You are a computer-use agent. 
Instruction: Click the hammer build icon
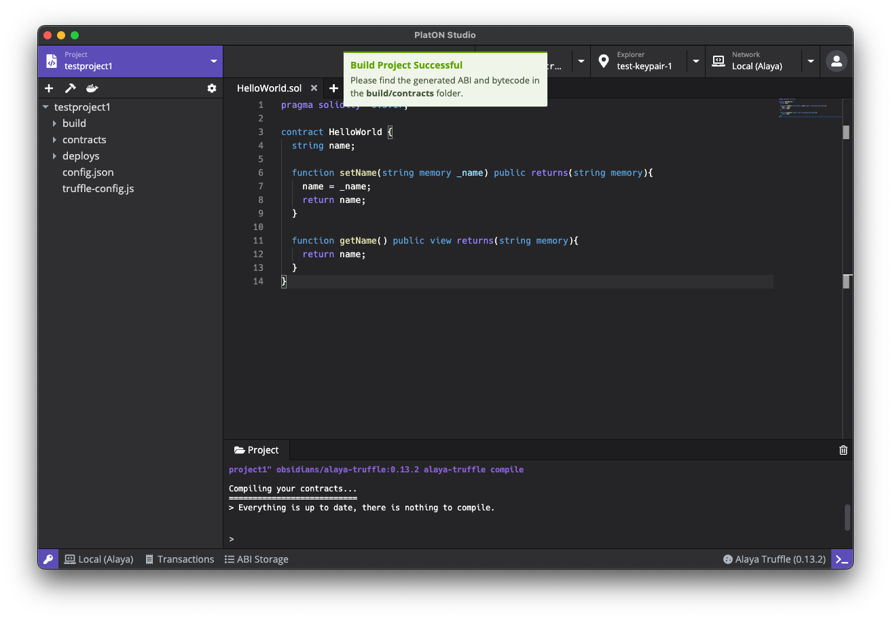click(70, 88)
